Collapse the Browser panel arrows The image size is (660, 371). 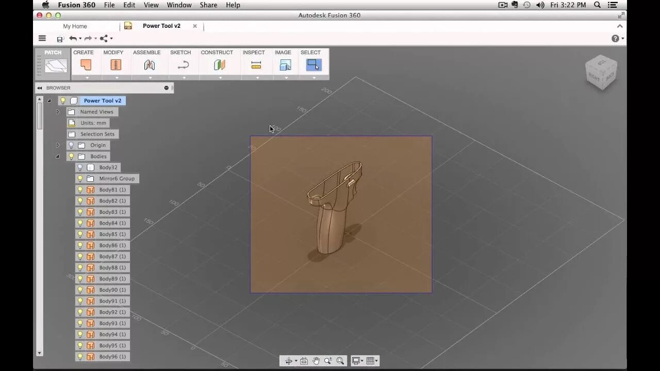pos(40,88)
